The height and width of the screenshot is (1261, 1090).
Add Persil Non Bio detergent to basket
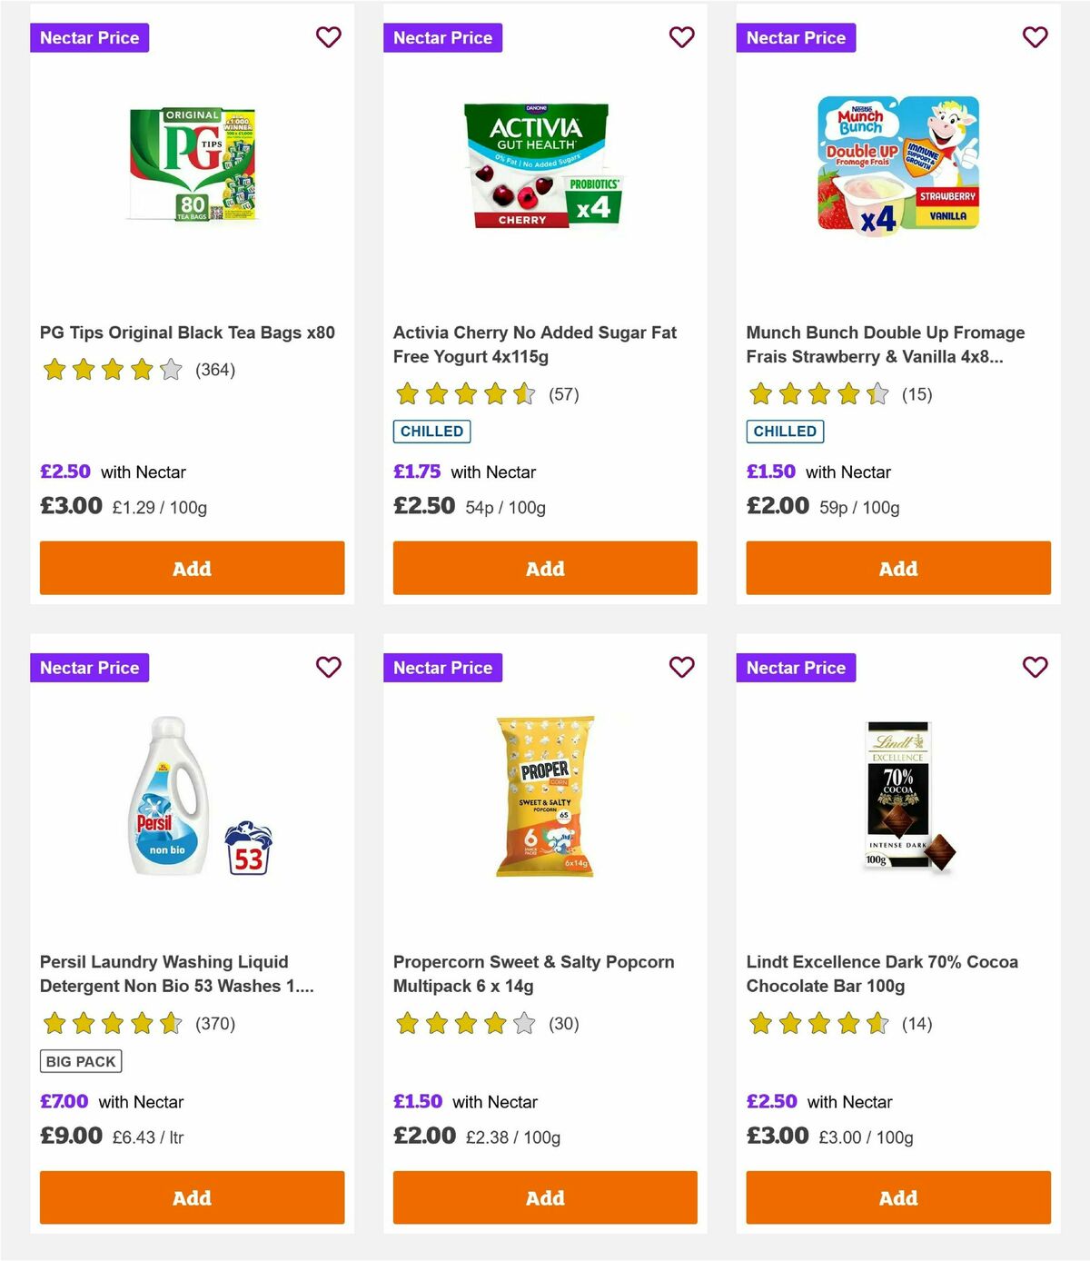192,1197
